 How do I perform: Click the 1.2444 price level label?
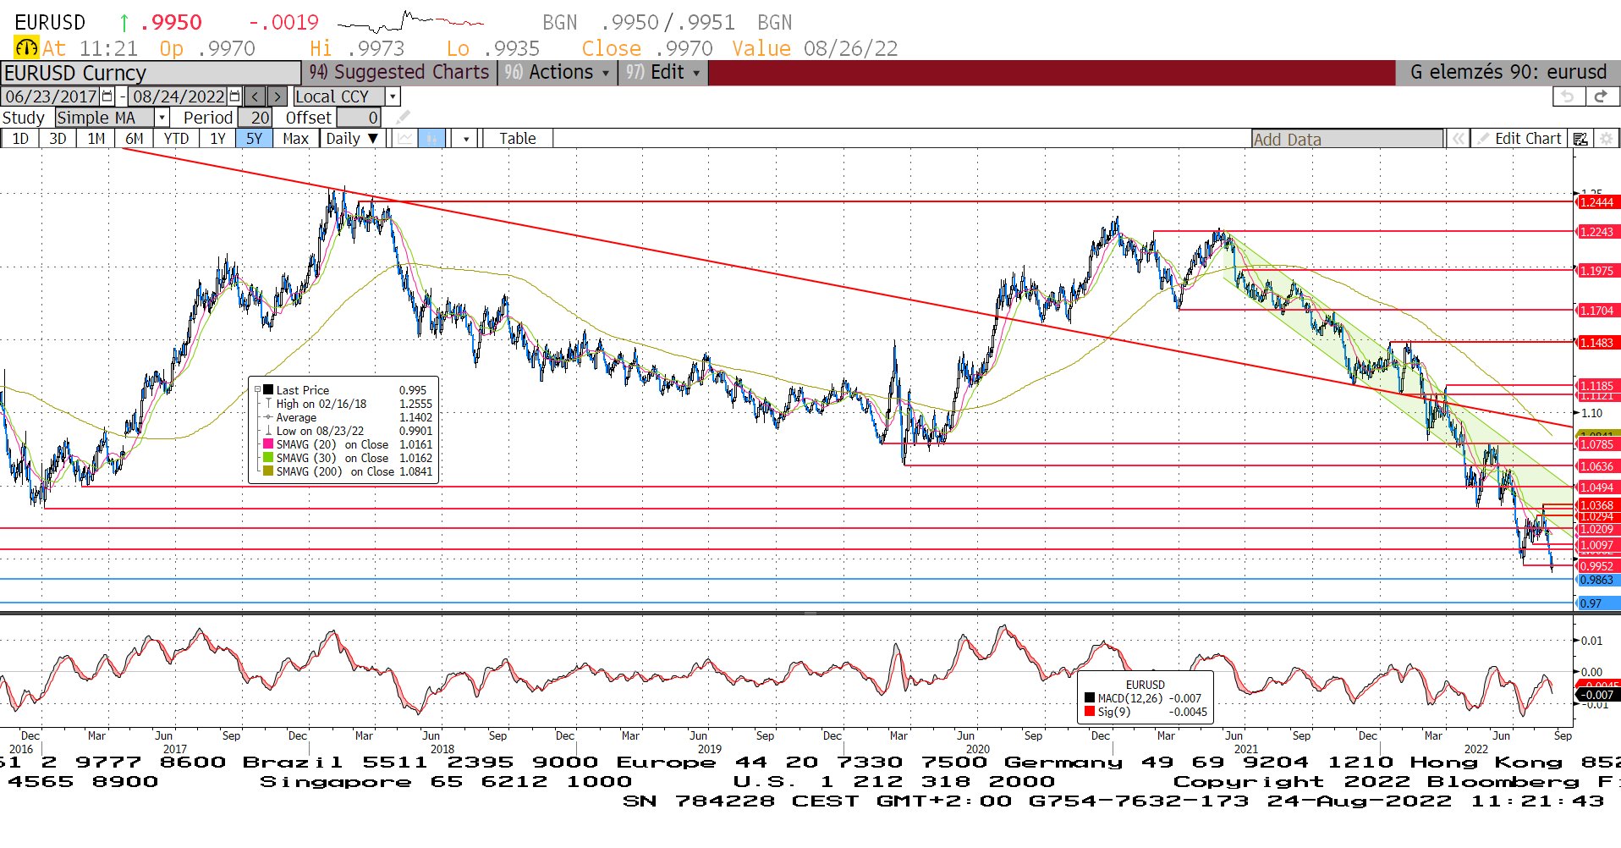point(1597,202)
